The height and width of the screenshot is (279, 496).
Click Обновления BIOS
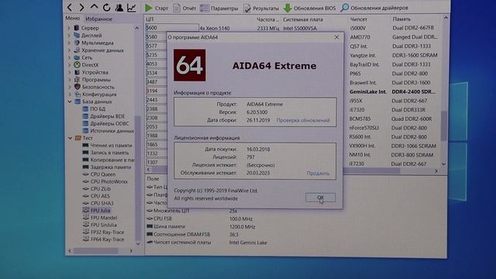(x=310, y=8)
